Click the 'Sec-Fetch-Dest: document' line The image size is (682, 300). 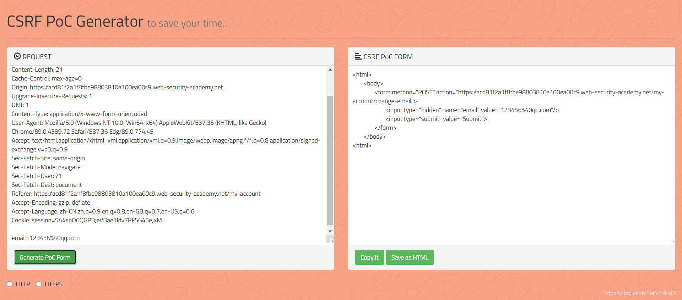(47, 185)
